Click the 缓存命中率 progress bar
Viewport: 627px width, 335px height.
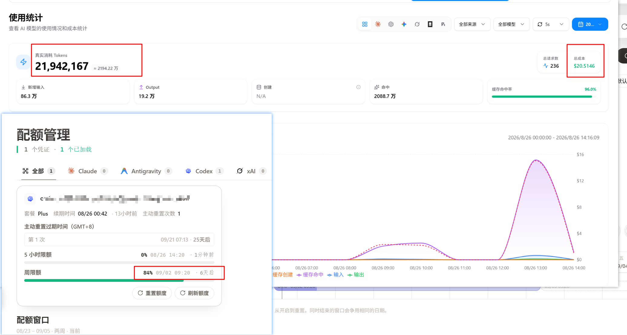click(x=544, y=97)
